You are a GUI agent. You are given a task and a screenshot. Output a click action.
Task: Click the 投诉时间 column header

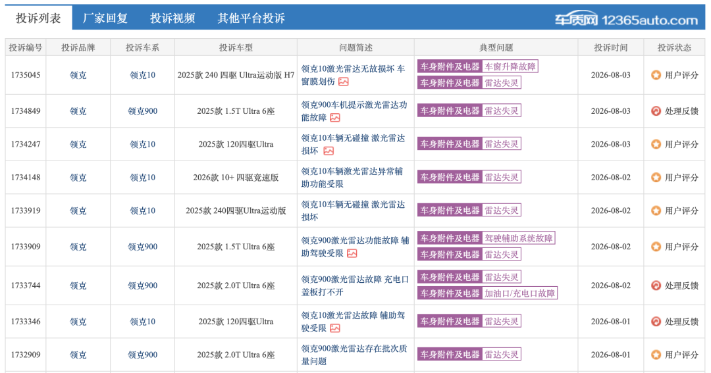pyautogui.click(x=611, y=47)
